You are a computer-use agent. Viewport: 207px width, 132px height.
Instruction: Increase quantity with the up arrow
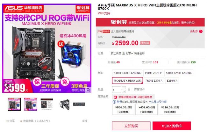point(124,88)
